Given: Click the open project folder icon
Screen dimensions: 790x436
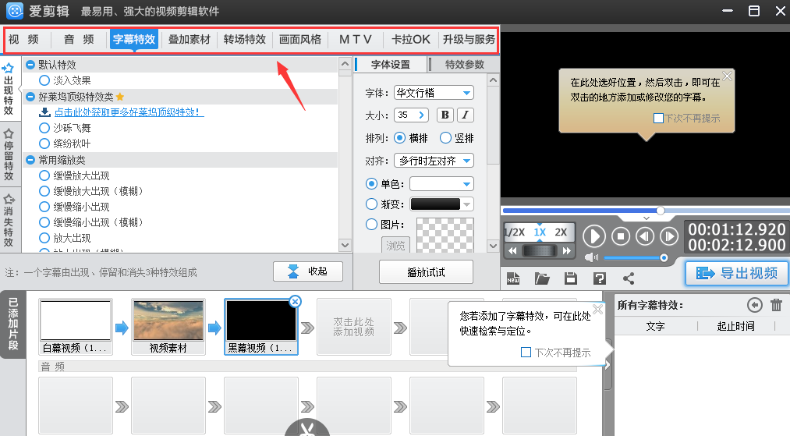Looking at the screenshot, I should (542, 278).
